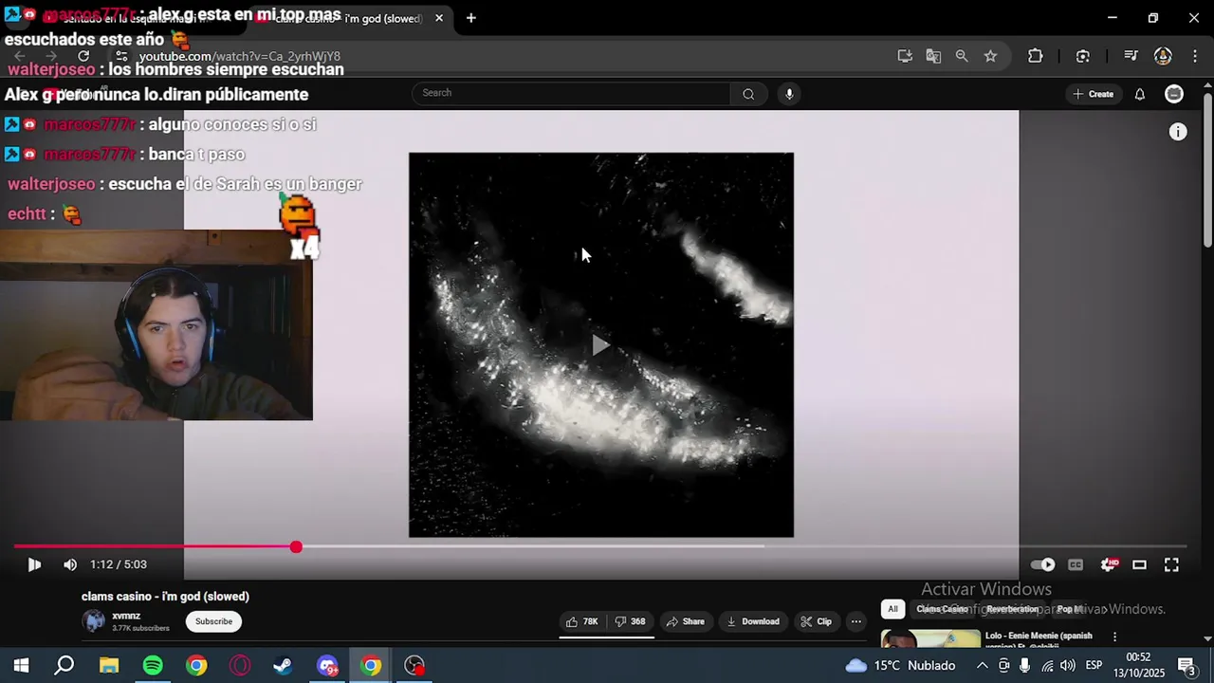The height and width of the screenshot is (683, 1214).
Task: Open the Chrome extensions puzzle icon
Action: (x=1035, y=56)
